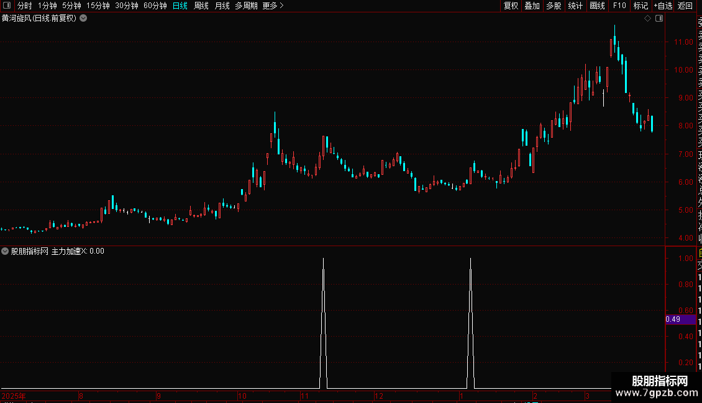
Task: Click 叠加 overlay button
Action: [532, 6]
